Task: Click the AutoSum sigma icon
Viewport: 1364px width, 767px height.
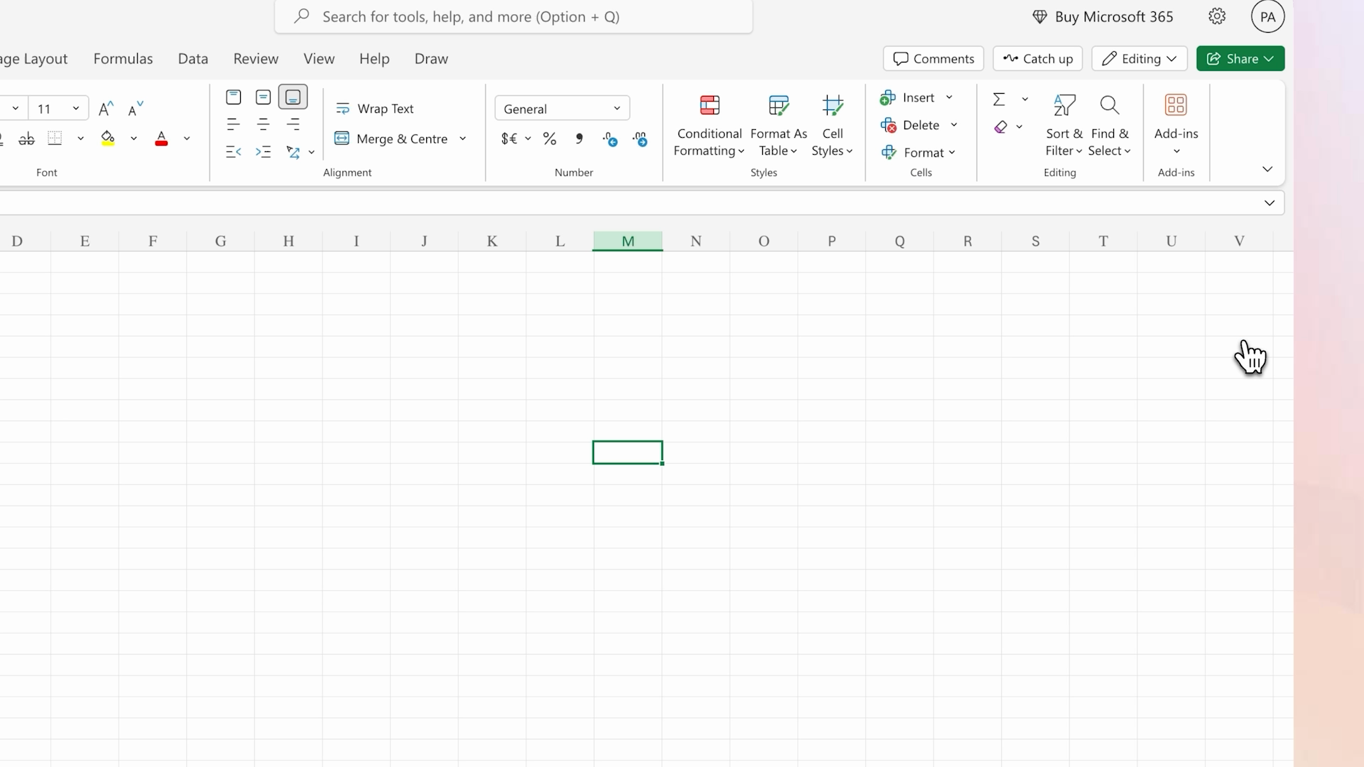Action: [x=999, y=99]
